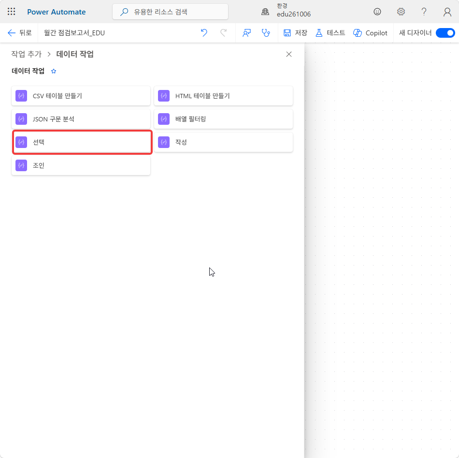The width and height of the screenshot is (459, 458).
Task: Add the CSV 테이블 만들기 action
Action: pos(81,96)
